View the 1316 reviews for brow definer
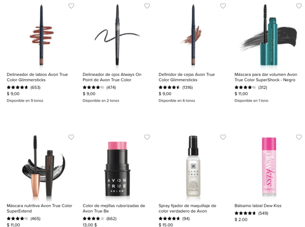The height and width of the screenshot is (227, 305). pos(187,87)
